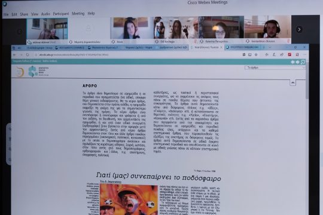Open the Audio menu

click(45, 14)
